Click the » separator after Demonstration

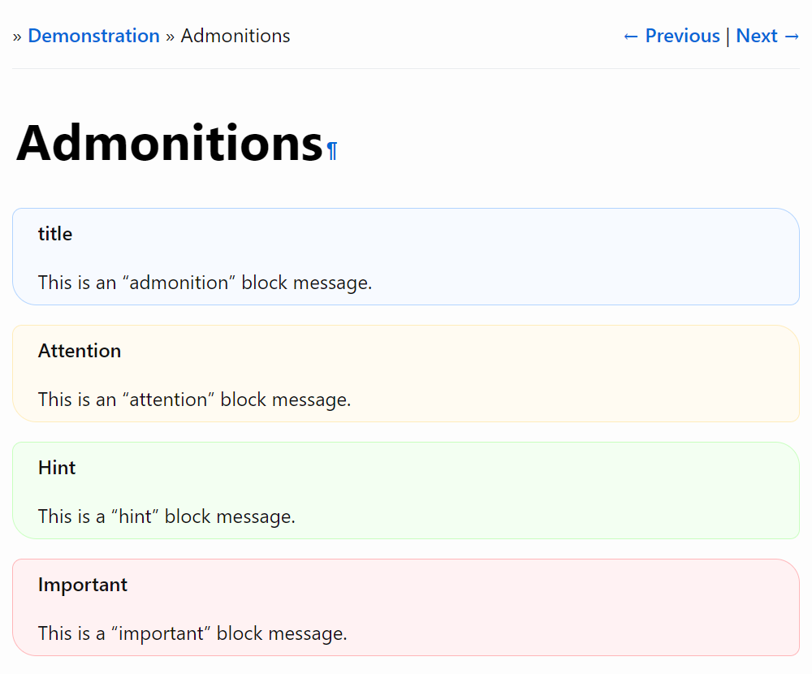(x=171, y=37)
